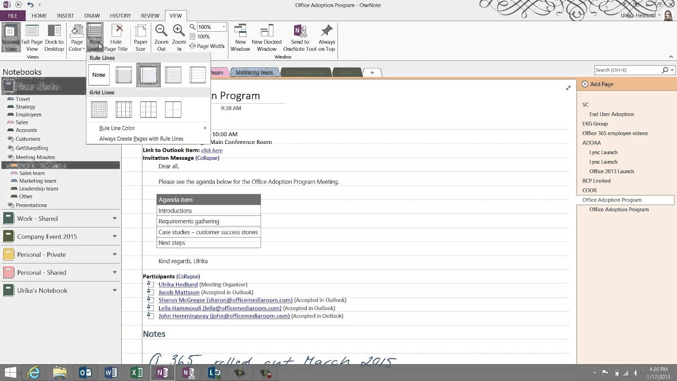This screenshot has height=381, width=677.
Task: Collapse the Invitation Message section
Action: coord(207,158)
